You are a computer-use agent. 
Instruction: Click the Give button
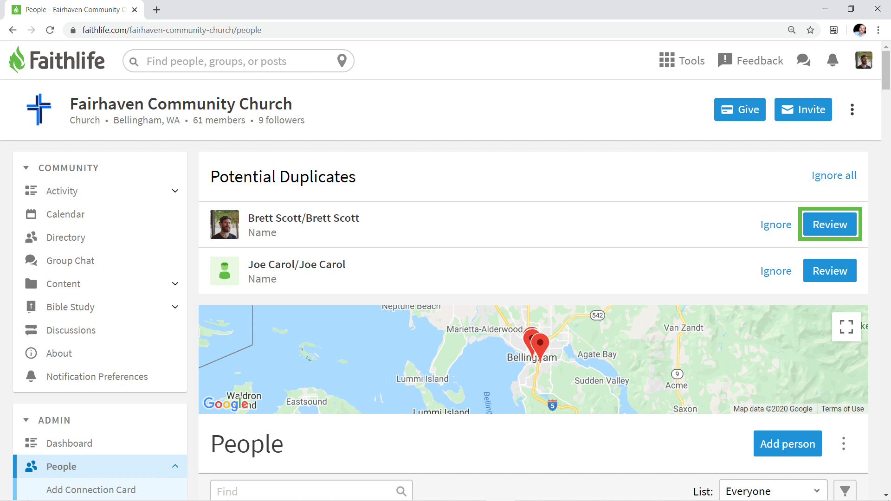(x=740, y=109)
